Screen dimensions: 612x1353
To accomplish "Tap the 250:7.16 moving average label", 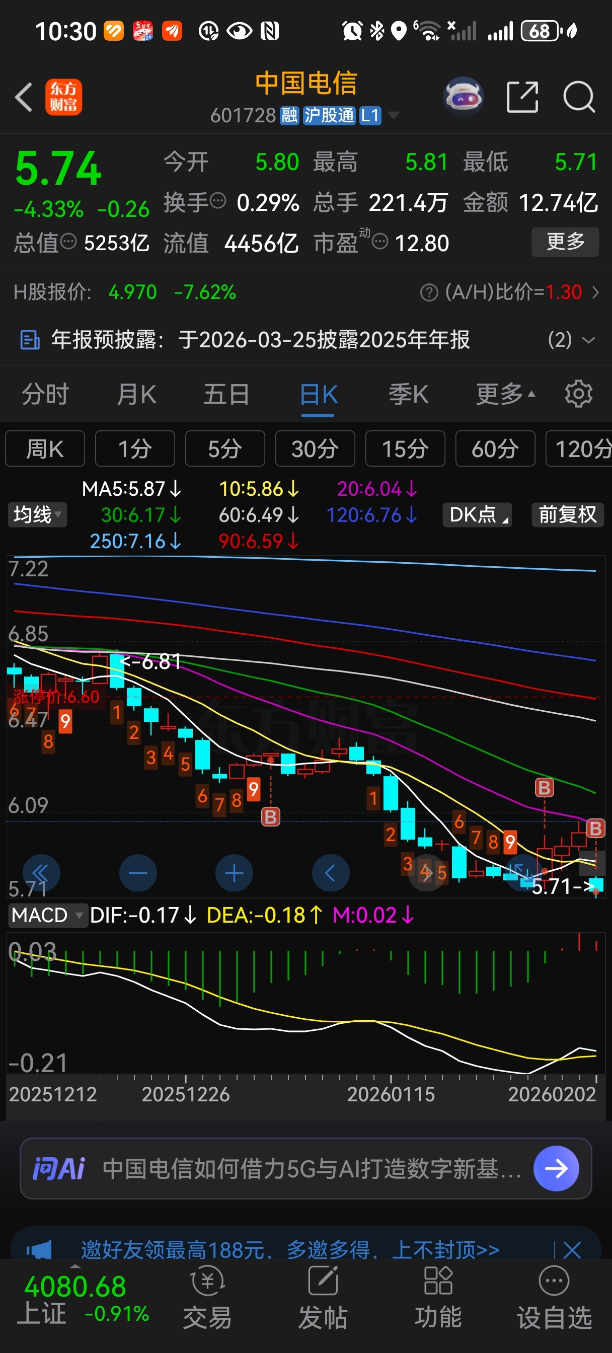I will tap(135, 541).
